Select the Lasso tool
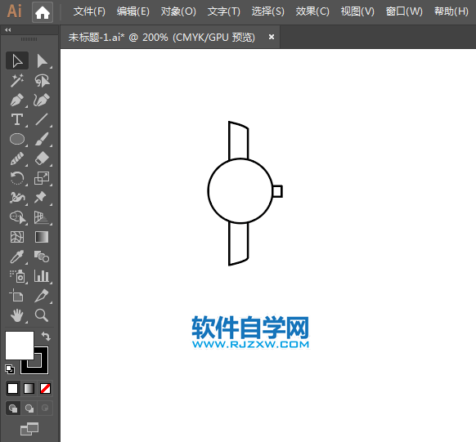 click(x=42, y=80)
